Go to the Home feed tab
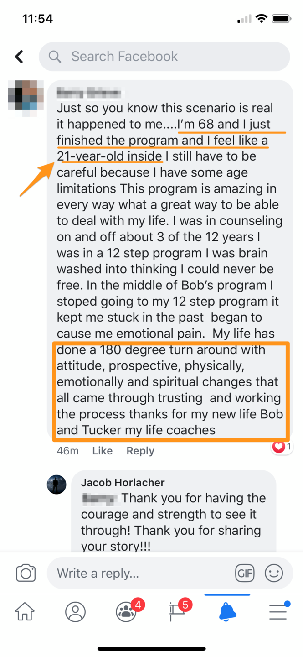This screenshot has width=303, height=657. point(25,612)
